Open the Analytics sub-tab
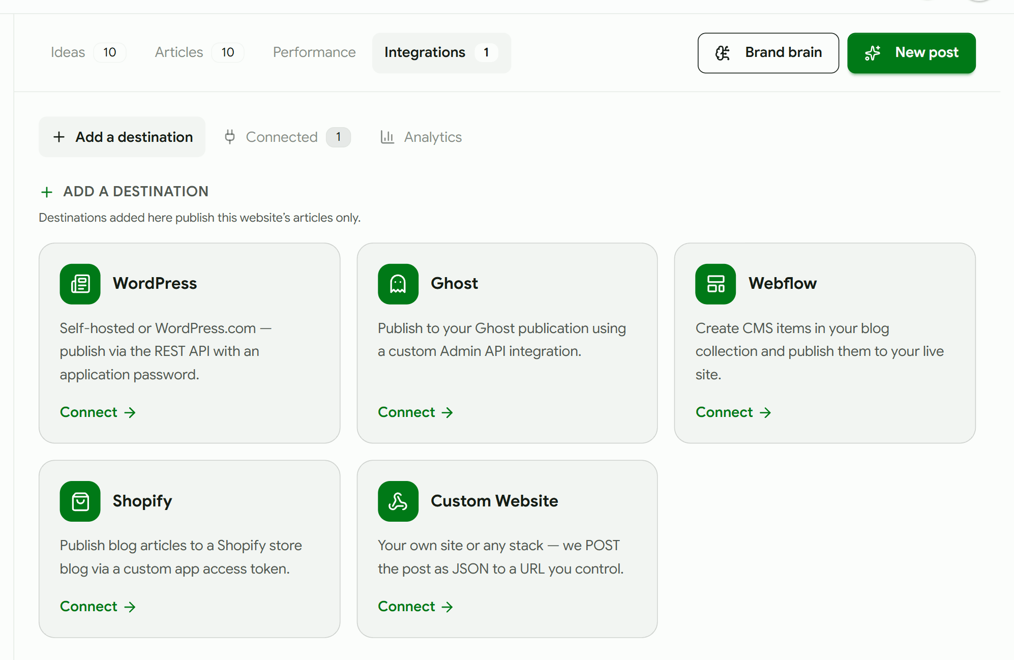 coord(421,137)
